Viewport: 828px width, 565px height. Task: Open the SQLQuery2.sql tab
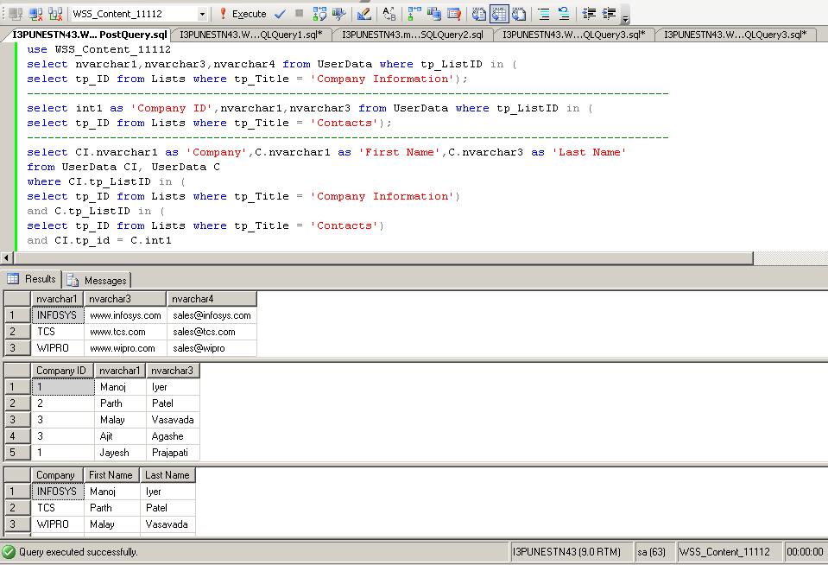point(413,35)
